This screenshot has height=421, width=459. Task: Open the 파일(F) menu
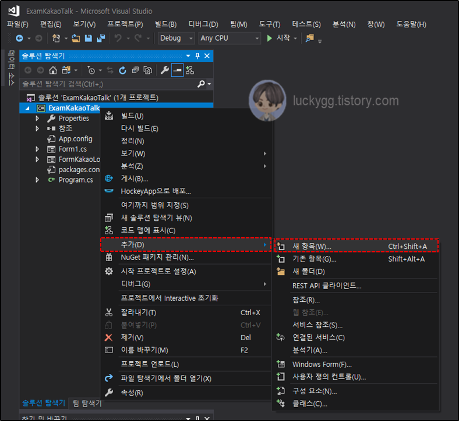18,24
